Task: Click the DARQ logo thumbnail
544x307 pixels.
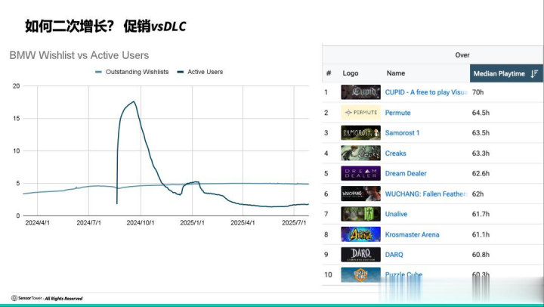Action: click(360, 255)
